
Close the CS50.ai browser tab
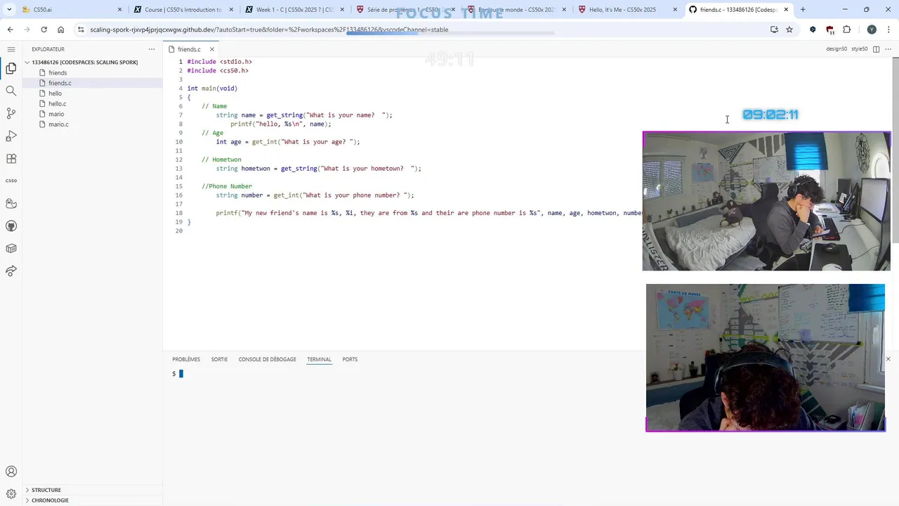(x=119, y=10)
